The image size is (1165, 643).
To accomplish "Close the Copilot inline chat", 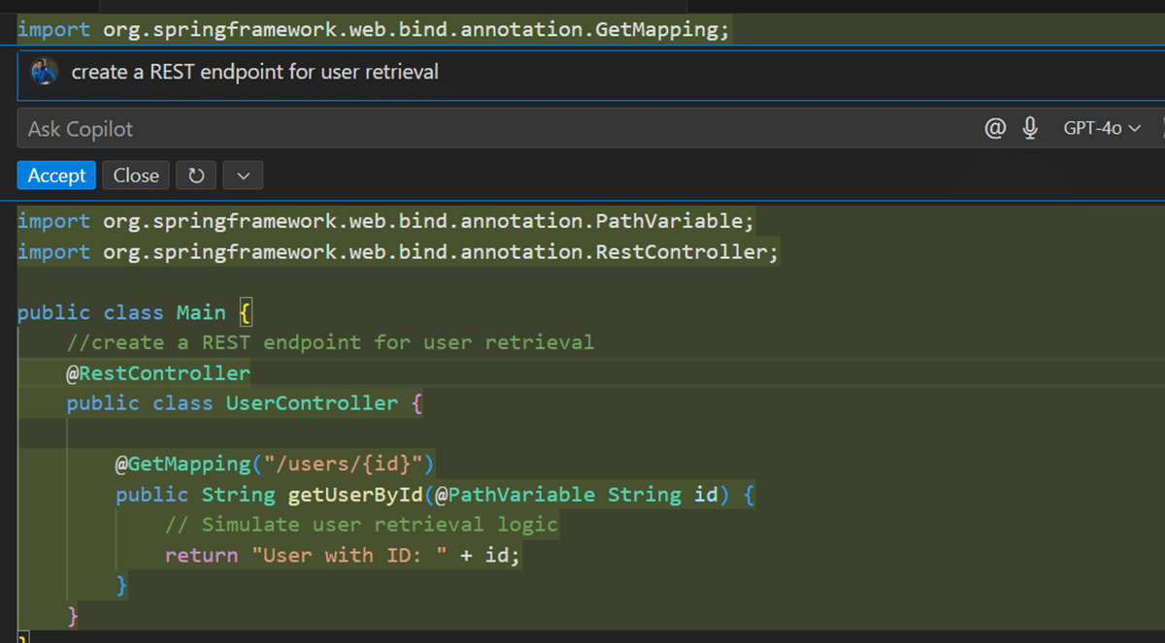I will (x=136, y=176).
